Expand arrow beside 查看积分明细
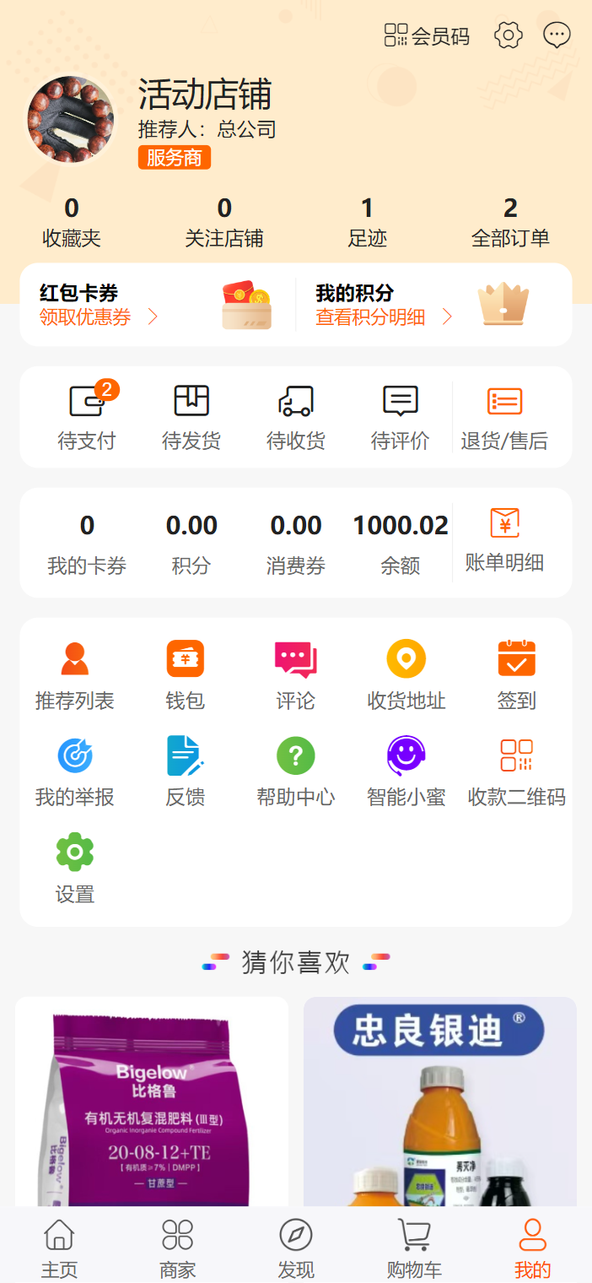The image size is (592, 1283). (448, 317)
